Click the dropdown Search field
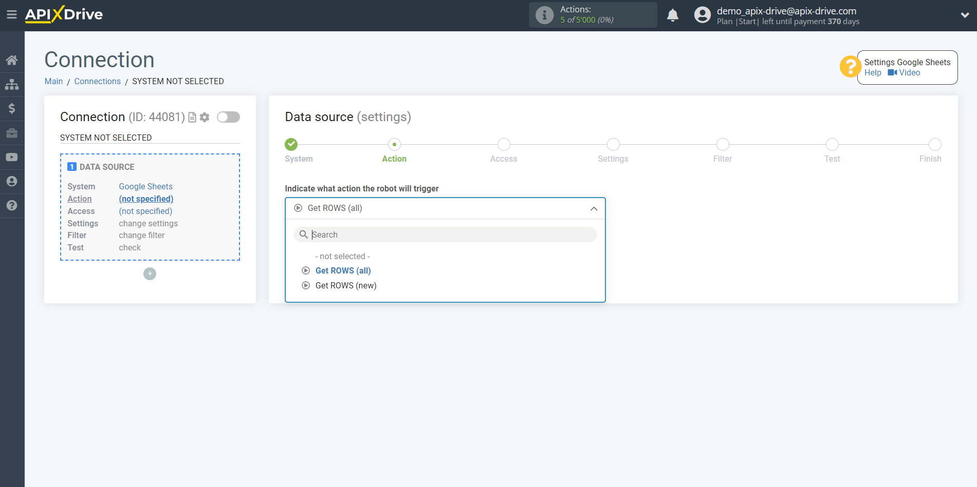977x487 pixels. coord(445,235)
